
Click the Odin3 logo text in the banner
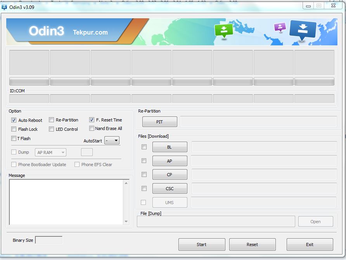[x=46, y=31]
